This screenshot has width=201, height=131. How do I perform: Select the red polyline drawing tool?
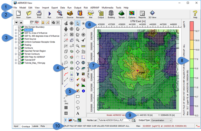coord(66,74)
